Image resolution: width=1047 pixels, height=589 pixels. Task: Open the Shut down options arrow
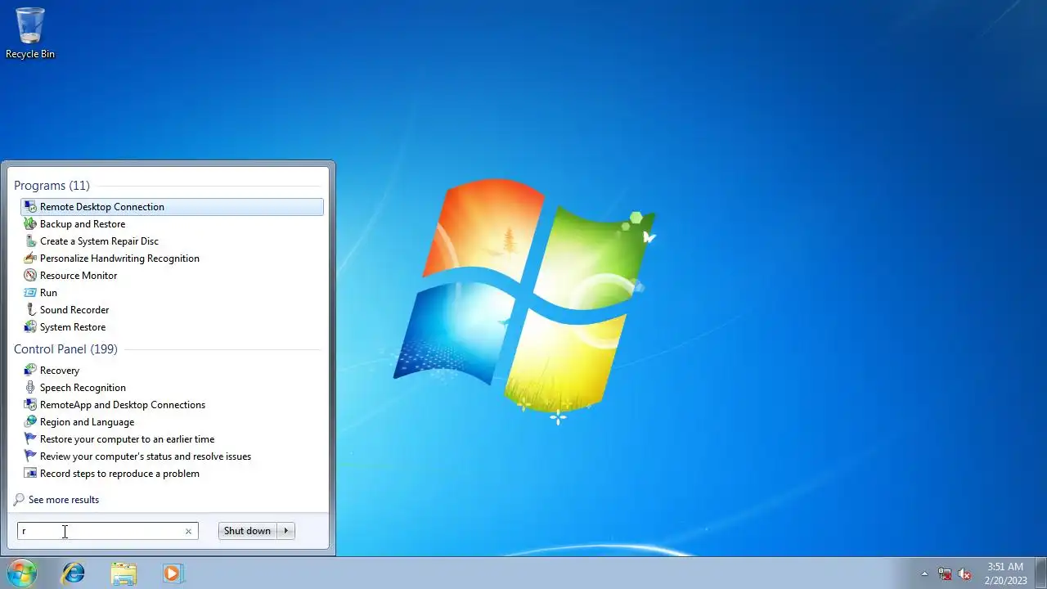tap(285, 531)
